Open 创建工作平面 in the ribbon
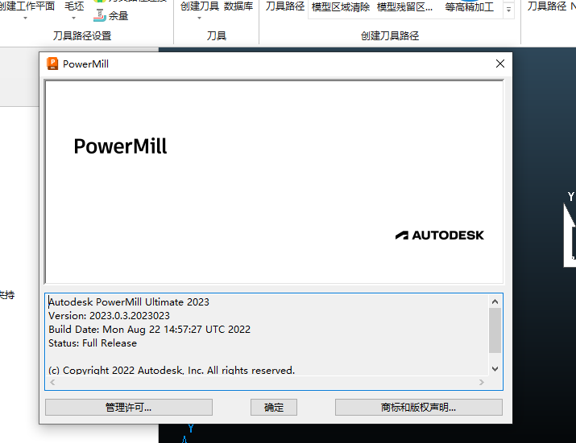The width and height of the screenshot is (576, 443). click(x=27, y=6)
